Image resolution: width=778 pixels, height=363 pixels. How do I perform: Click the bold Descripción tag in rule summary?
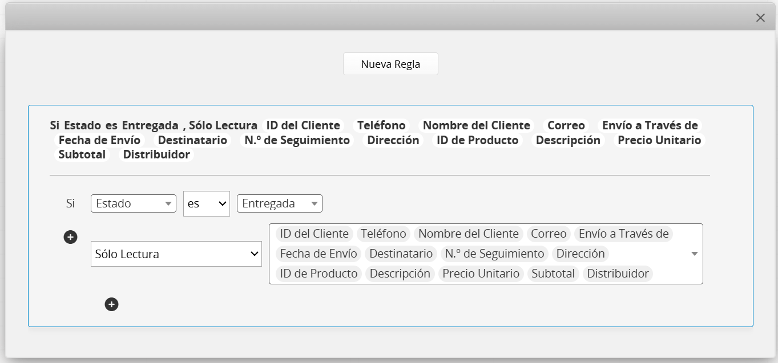pyautogui.click(x=567, y=140)
